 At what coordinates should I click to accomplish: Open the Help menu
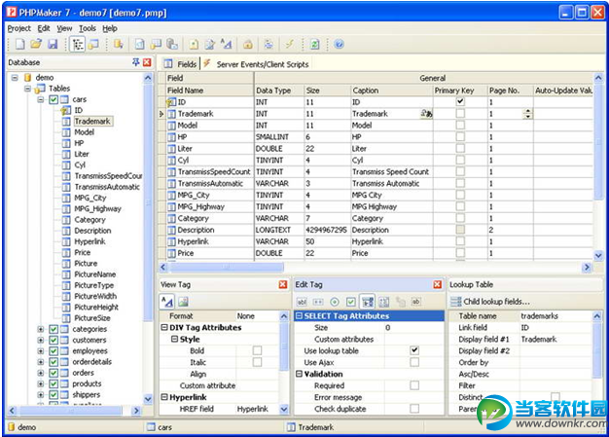coord(110,28)
